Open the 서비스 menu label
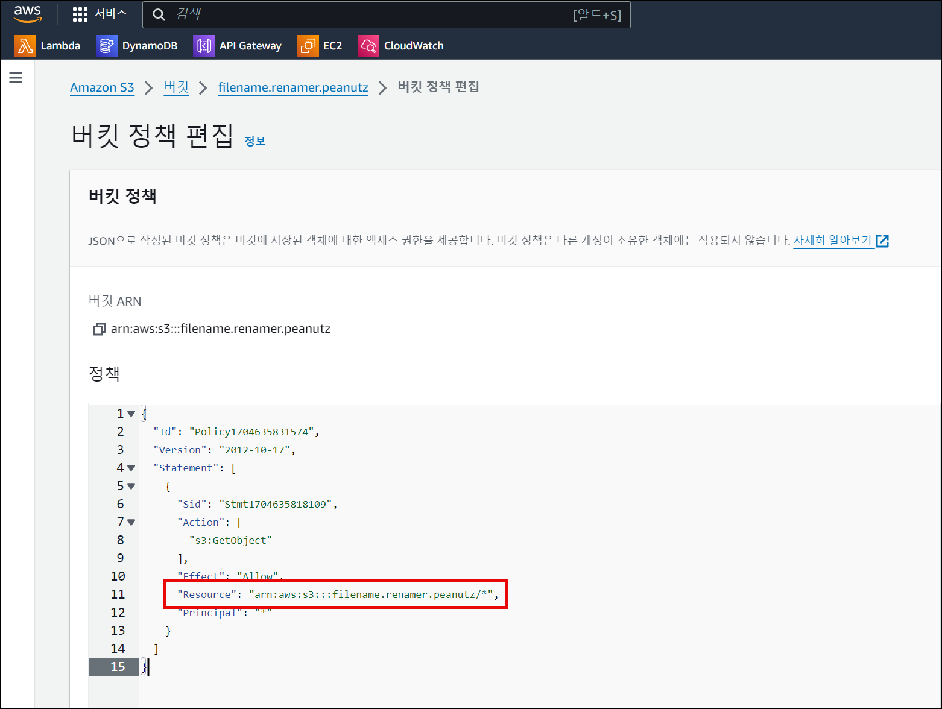The image size is (942, 709). click(111, 14)
